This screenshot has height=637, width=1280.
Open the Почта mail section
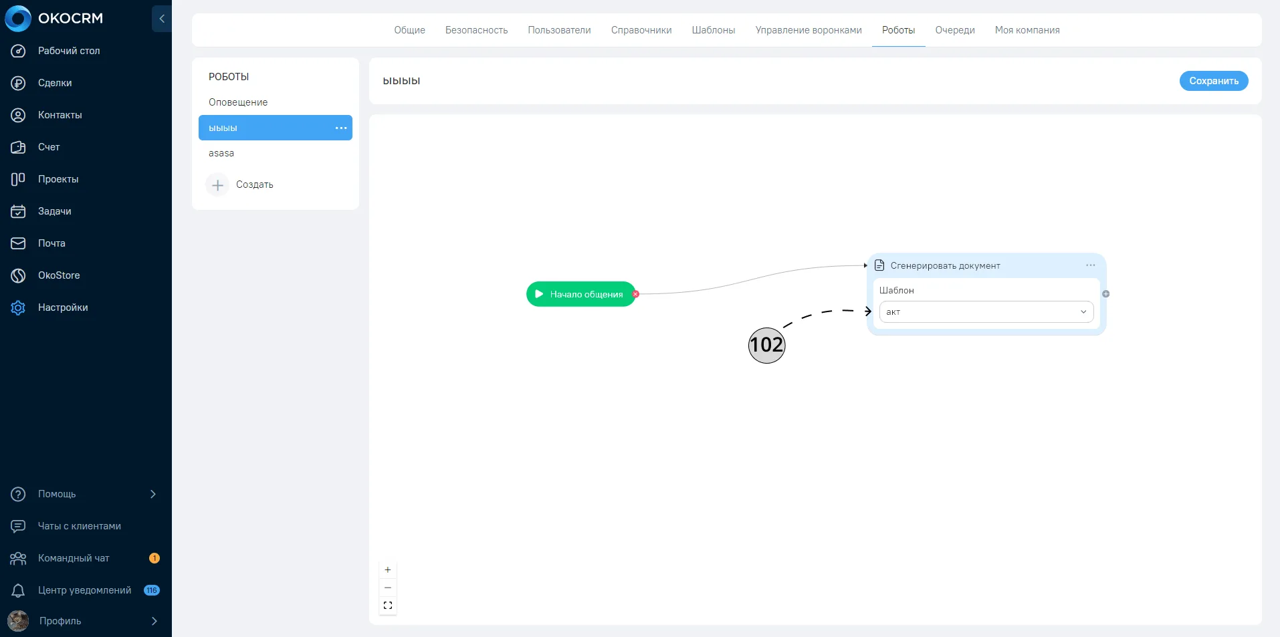click(51, 243)
